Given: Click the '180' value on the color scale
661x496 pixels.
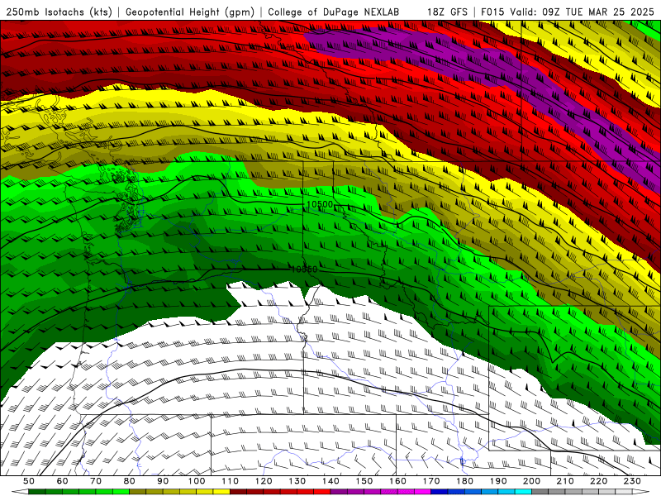Looking at the screenshot, I should tap(464, 481).
